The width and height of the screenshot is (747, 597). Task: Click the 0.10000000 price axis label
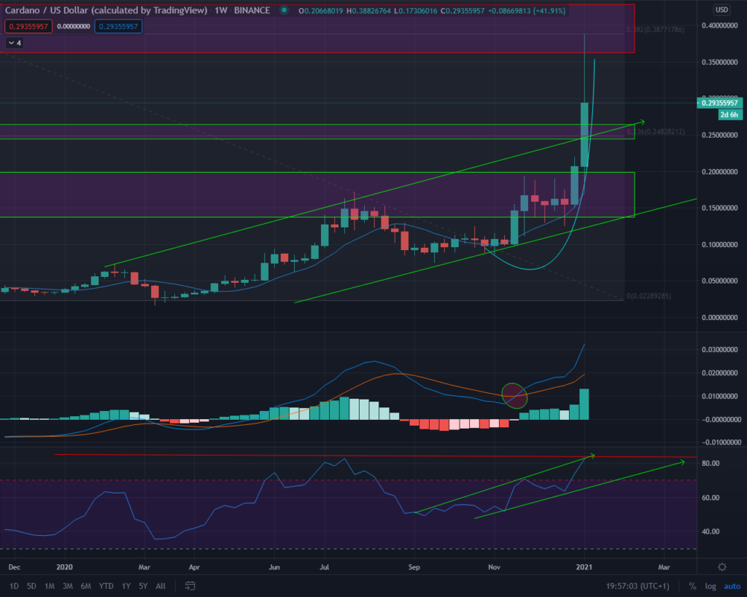719,244
